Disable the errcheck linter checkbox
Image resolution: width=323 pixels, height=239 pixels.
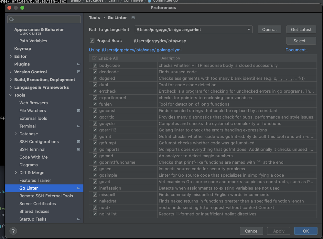pyautogui.click(x=95, y=91)
